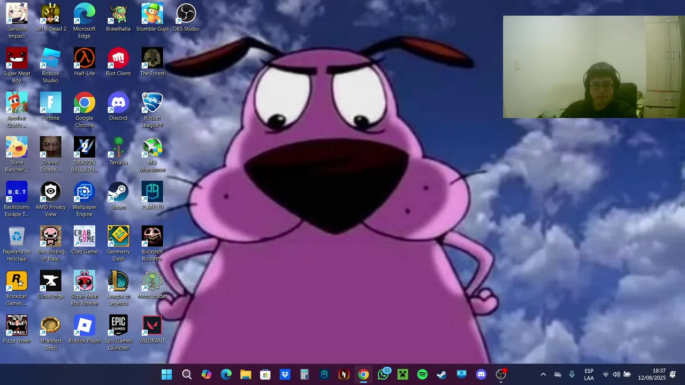This screenshot has height=385, width=685.
Task: Open Calculator from the taskbar
Action: [x=305, y=374]
